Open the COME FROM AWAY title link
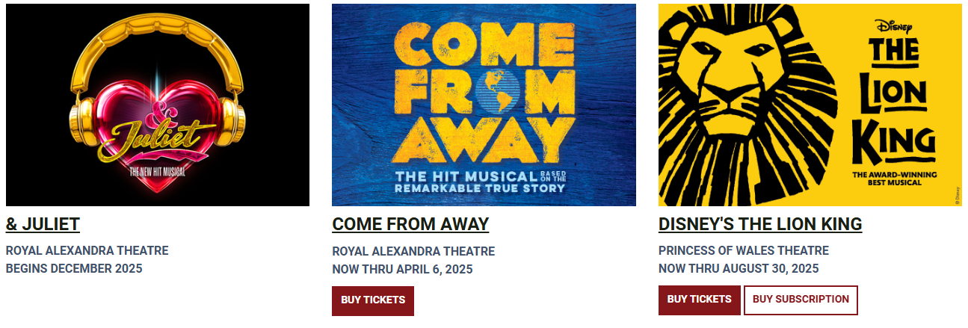968x328 pixels. [x=410, y=224]
